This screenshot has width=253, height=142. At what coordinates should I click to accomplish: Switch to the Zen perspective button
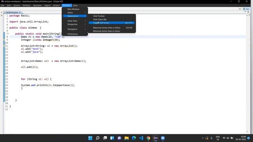coord(246,9)
